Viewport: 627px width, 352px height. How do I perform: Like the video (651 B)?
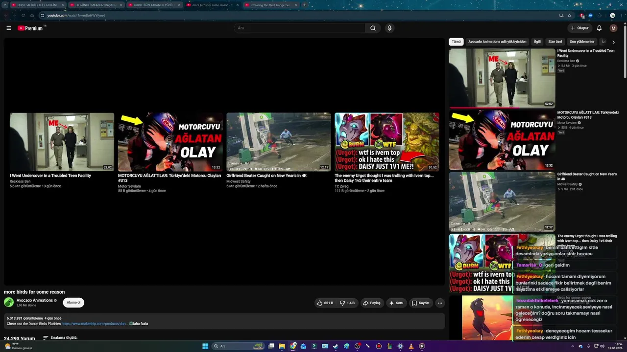[x=325, y=303]
